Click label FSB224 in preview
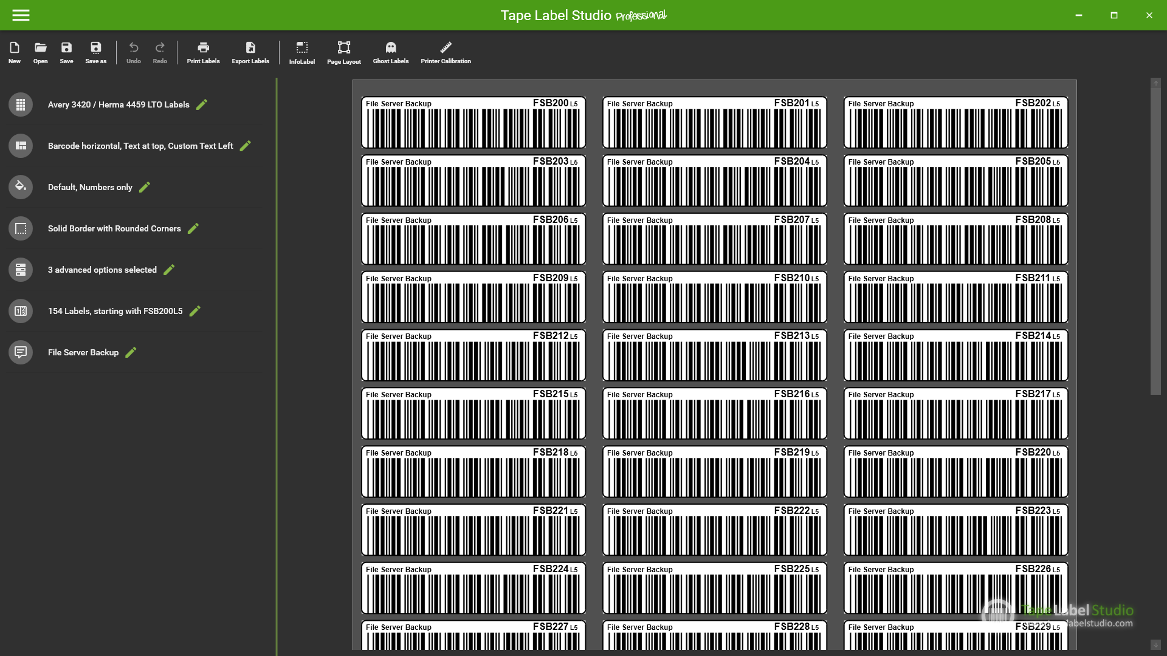The width and height of the screenshot is (1167, 656). click(x=473, y=588)
